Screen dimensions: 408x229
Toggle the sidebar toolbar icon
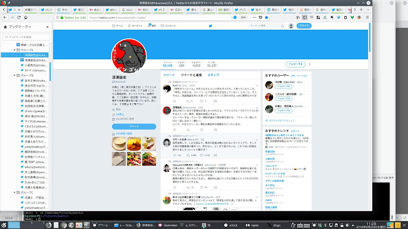click(305, 17)
